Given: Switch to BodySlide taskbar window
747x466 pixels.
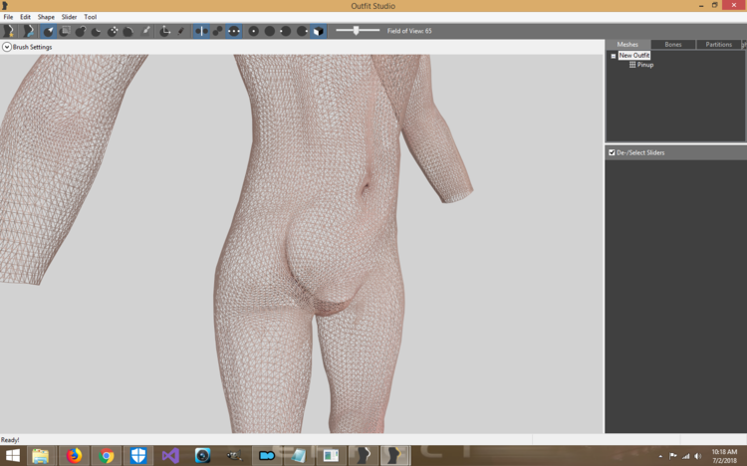Looking at the screenshot, I should (x=364, y=456).
